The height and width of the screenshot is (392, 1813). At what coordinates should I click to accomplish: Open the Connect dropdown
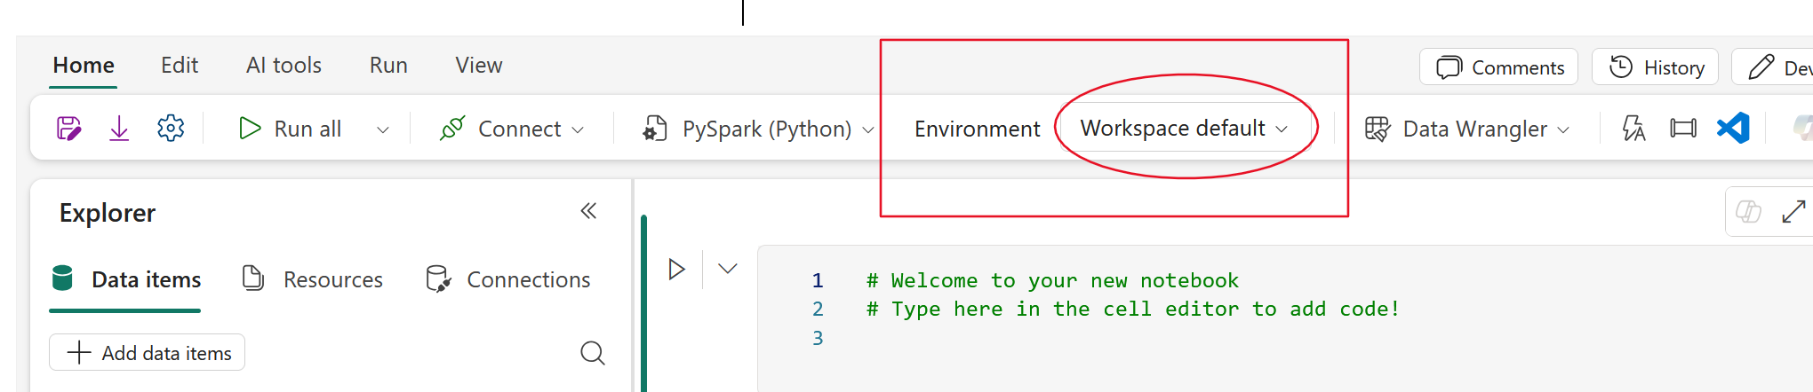pos(513,129)
